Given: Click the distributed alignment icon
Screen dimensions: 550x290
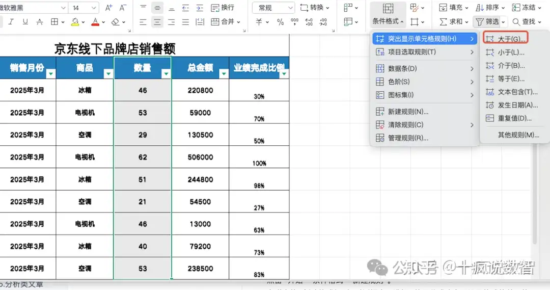Looking at the screenshot, I should click(x=200, y=22).
